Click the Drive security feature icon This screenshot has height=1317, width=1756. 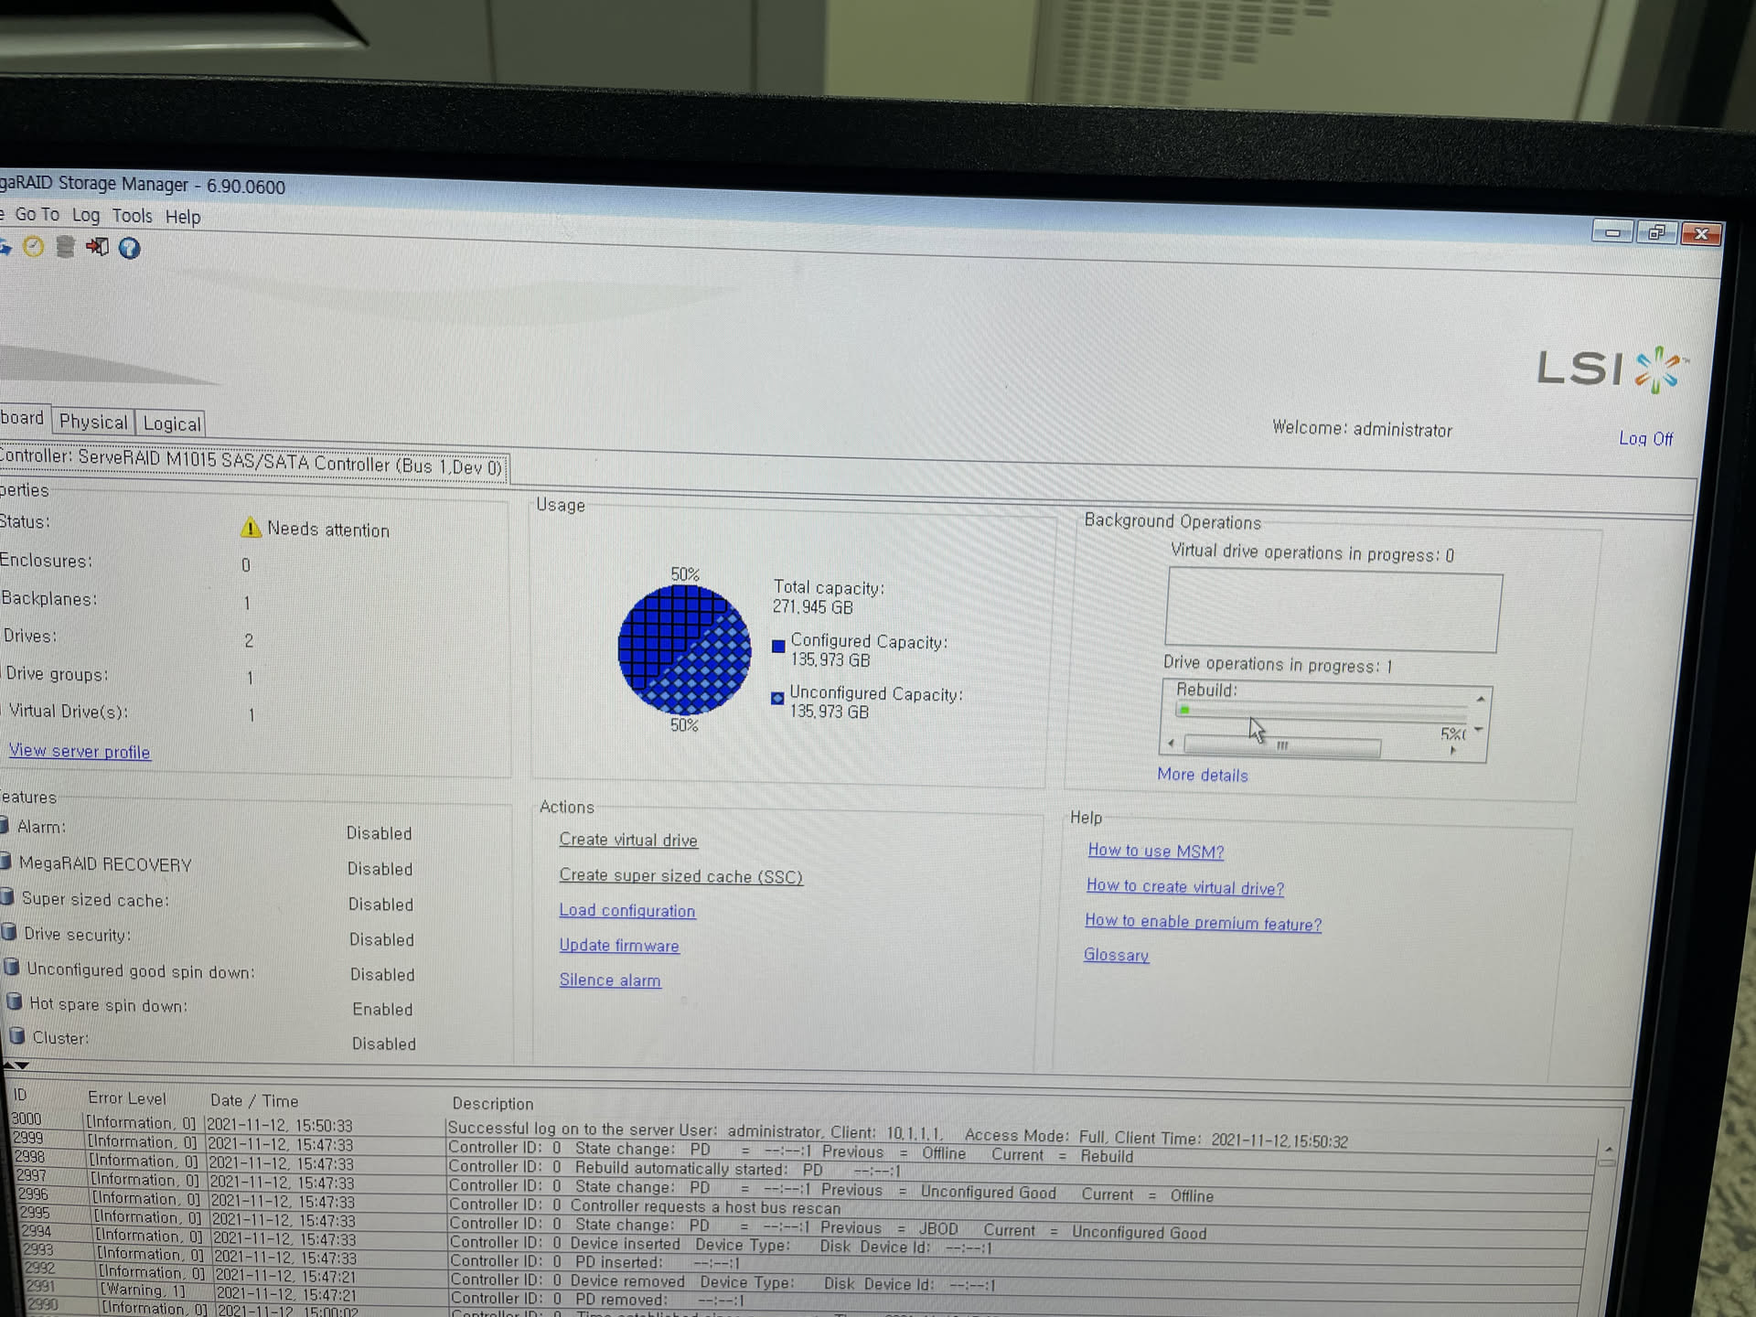9,933
